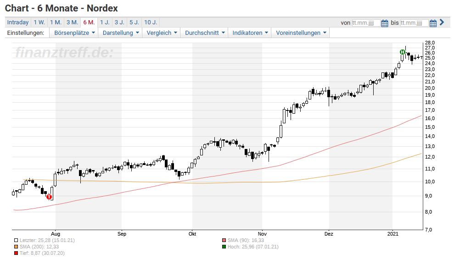Screen dimensions: 454x259
Task: Switch chart to 1 J. range
Action: tap(105, 22)
